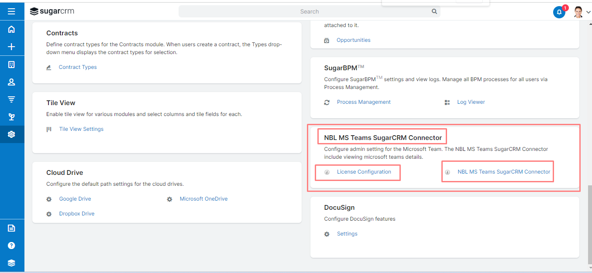Open the License Configuration link

pyautogui.click(x=364, y=172)
